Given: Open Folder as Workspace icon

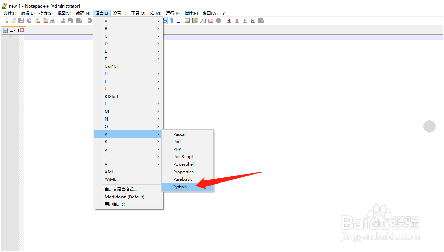Looking at the screenshot, I should tap(211, 21).
